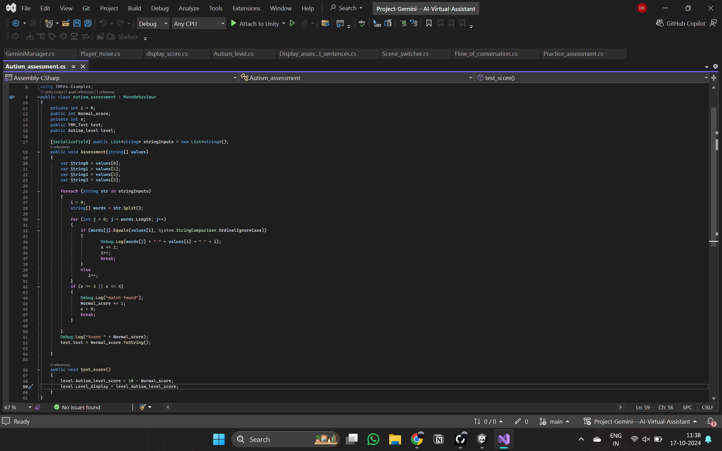Toggle pin on the Autism_assessment.cs tab
The image size is (722, 451).
73,67
